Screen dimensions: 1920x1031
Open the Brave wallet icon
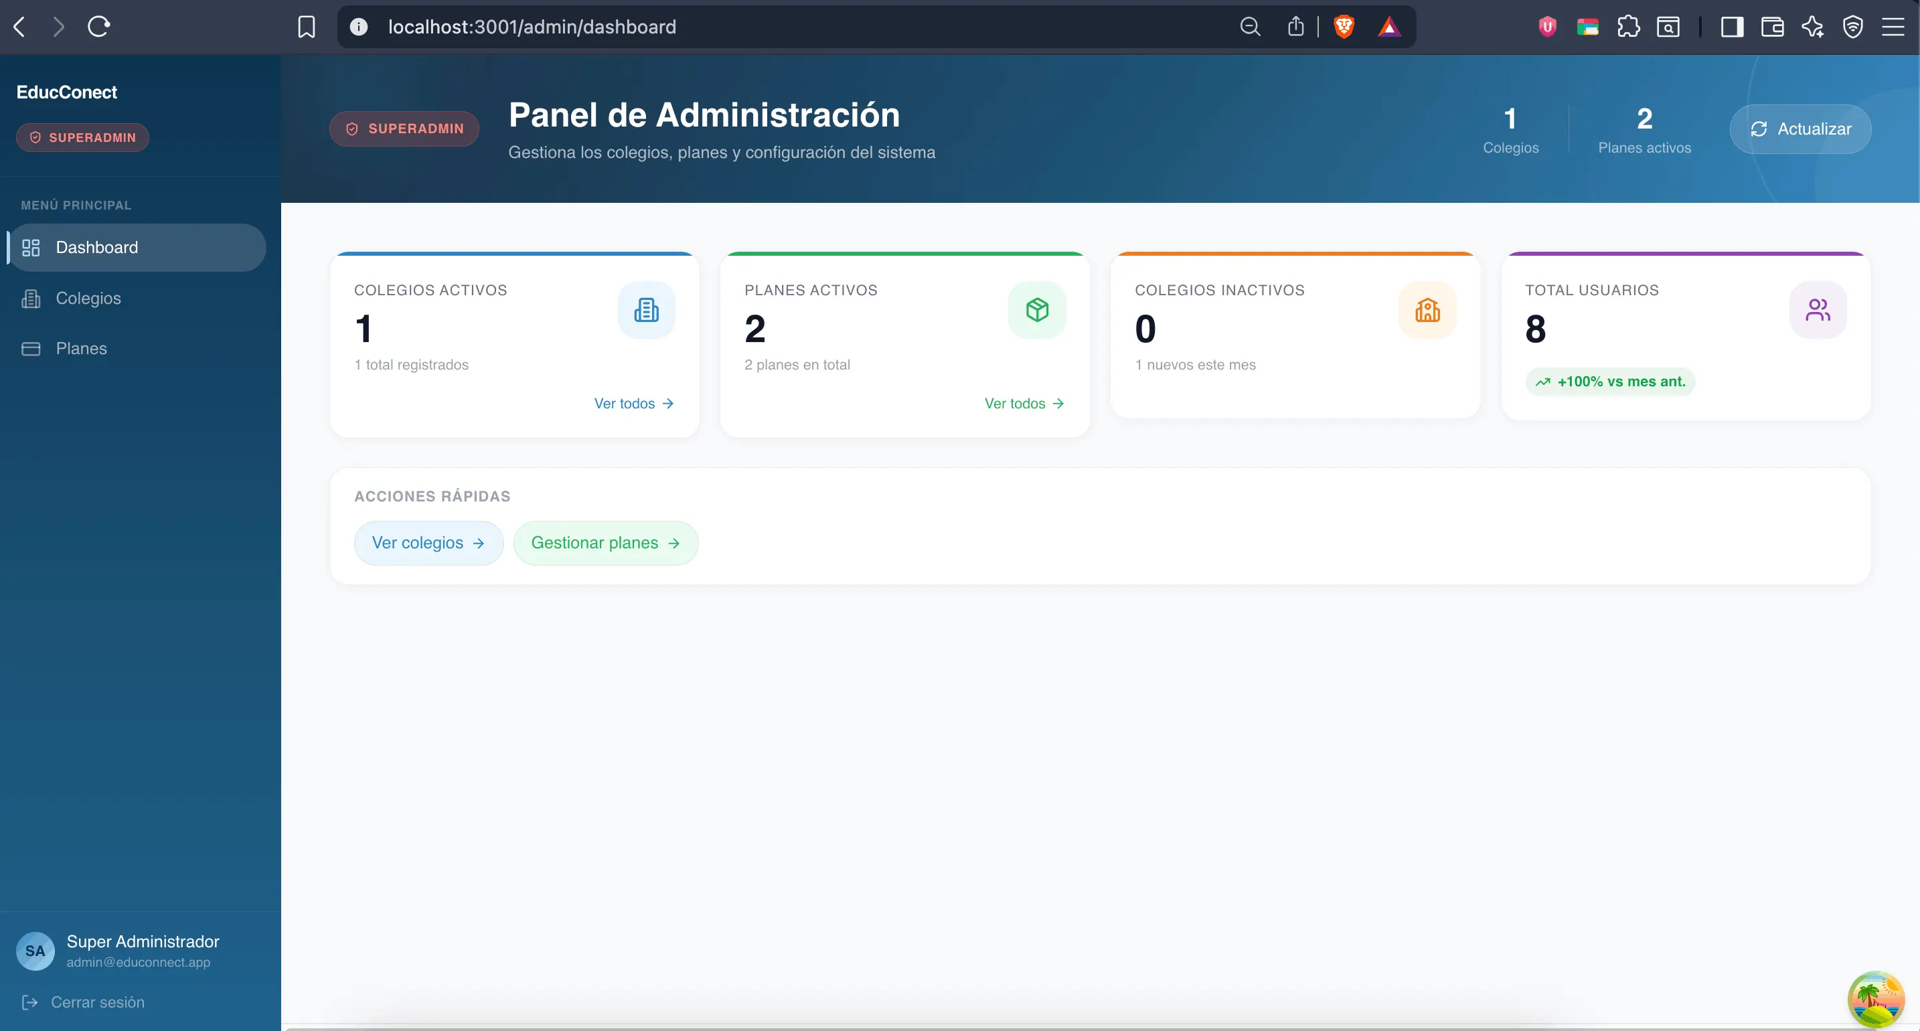pyautogui.click(x=1771, y=27)
